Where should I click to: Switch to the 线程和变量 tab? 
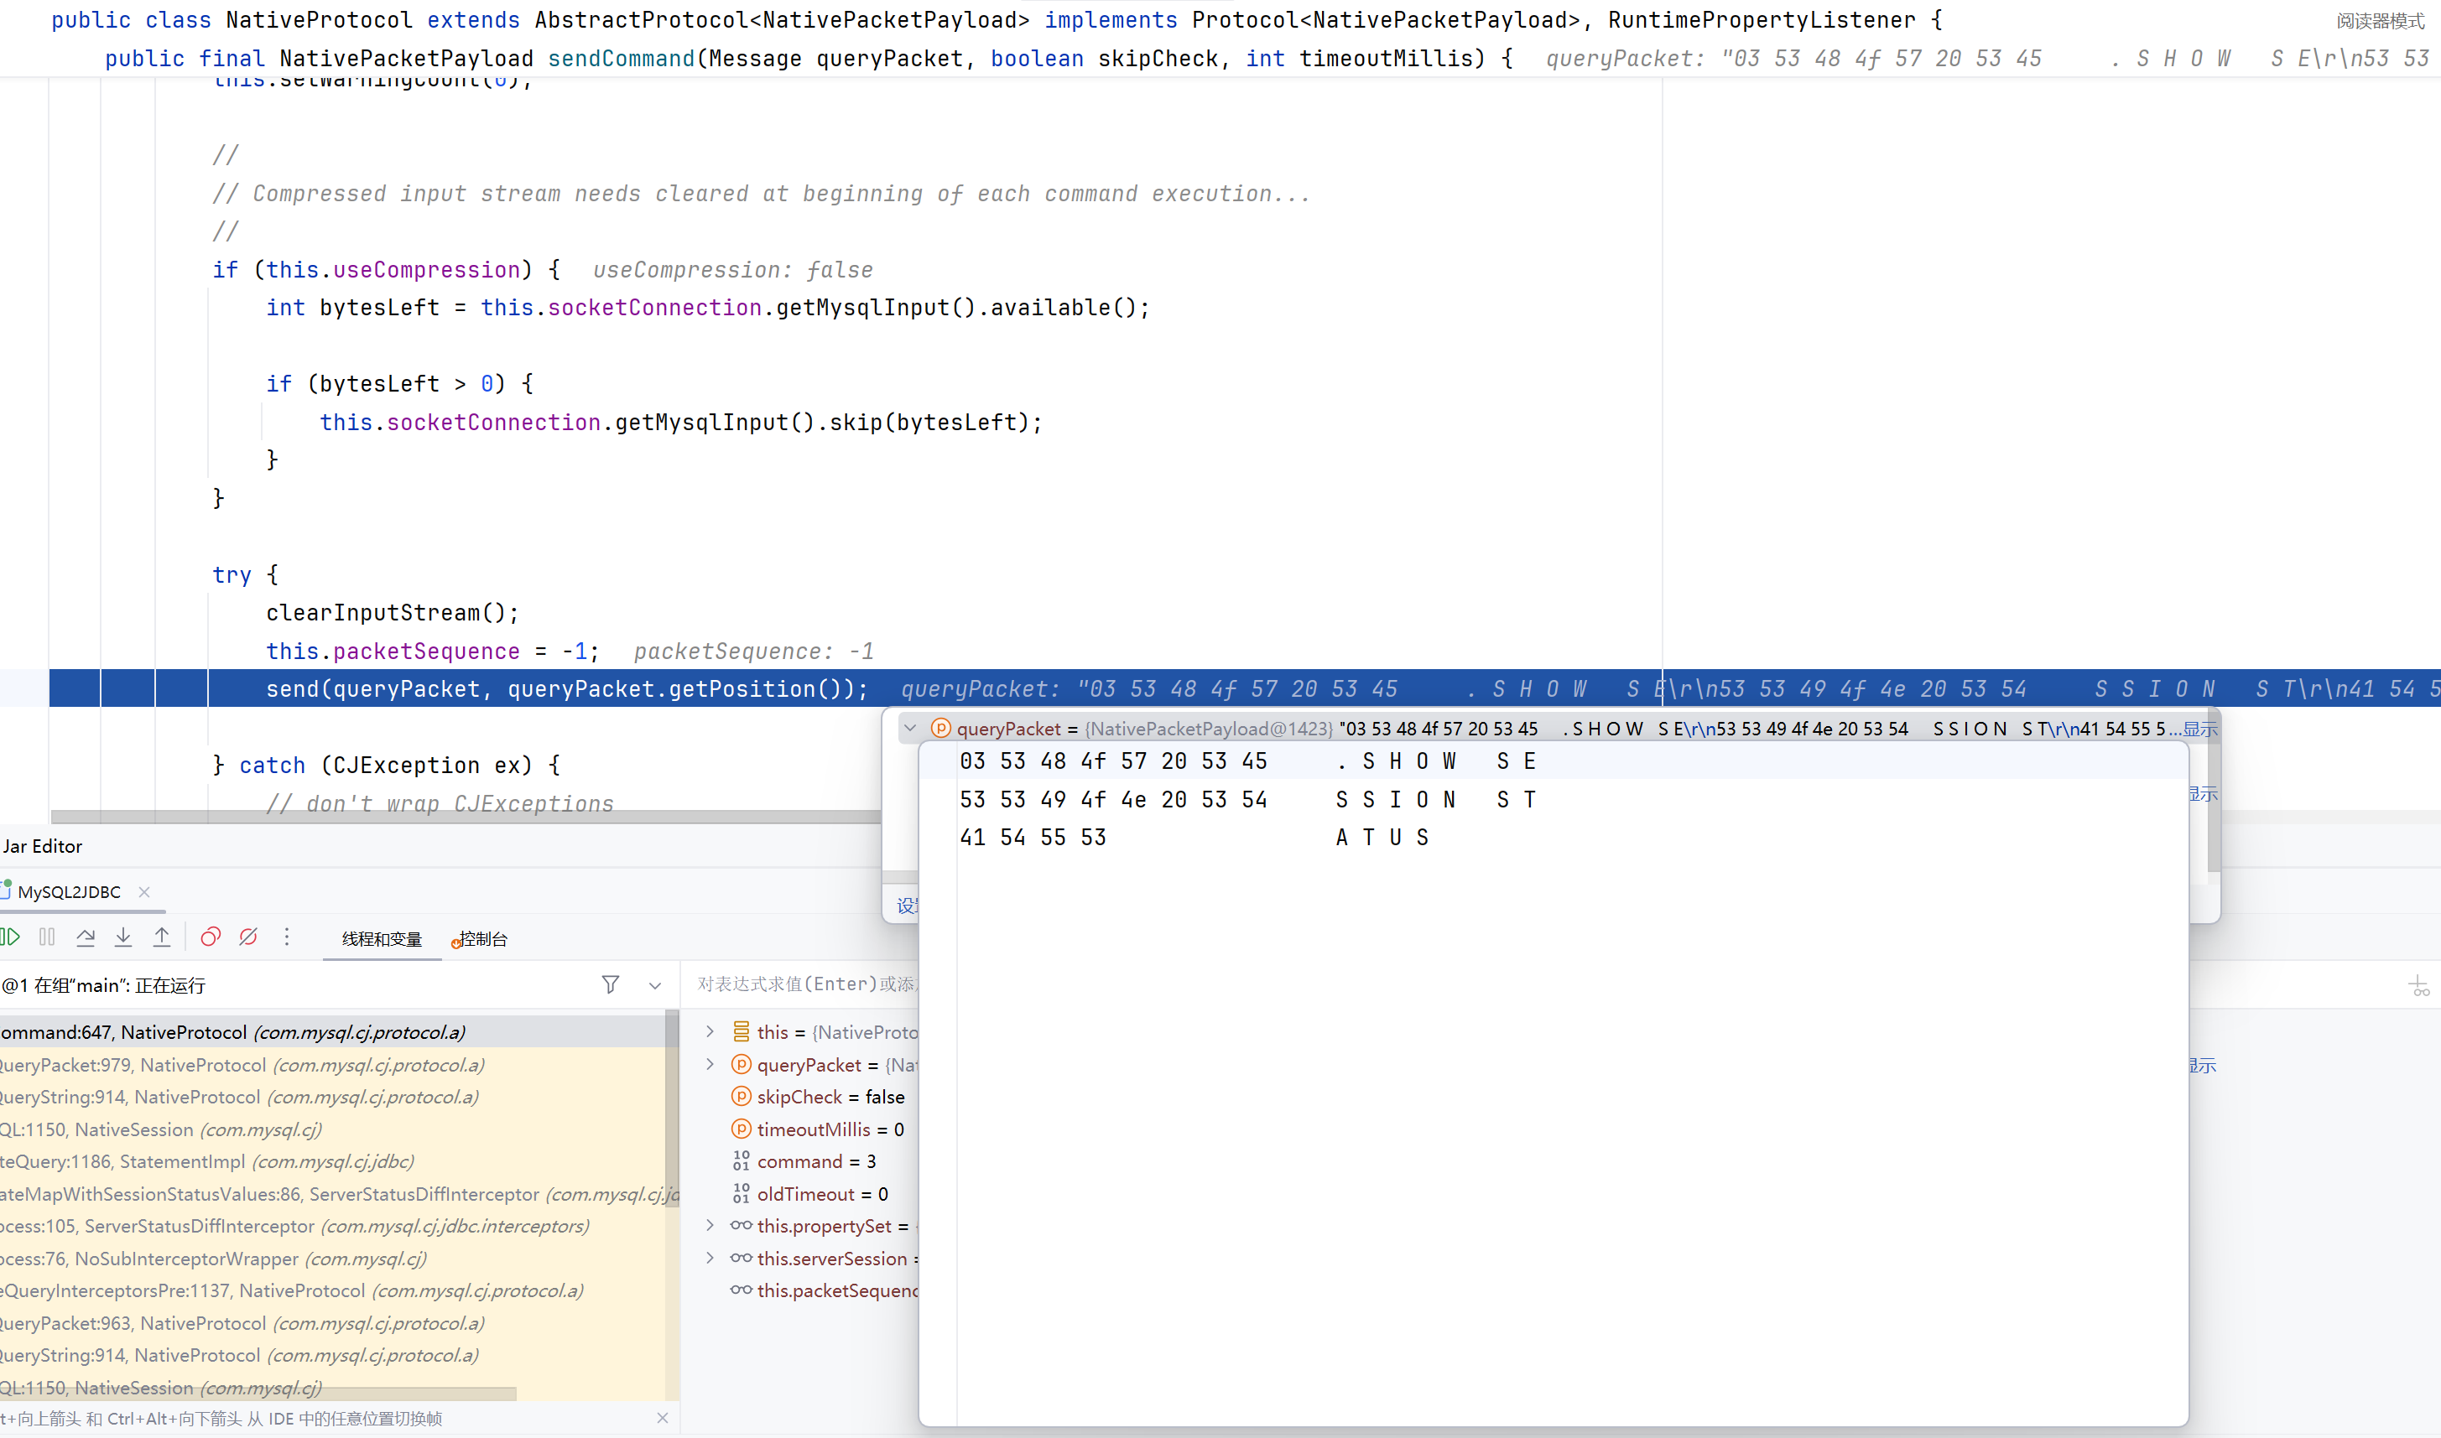(382, 939)
